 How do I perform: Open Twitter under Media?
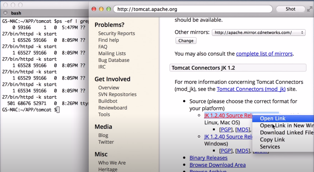pyautogui.click(x=106, y=142)
